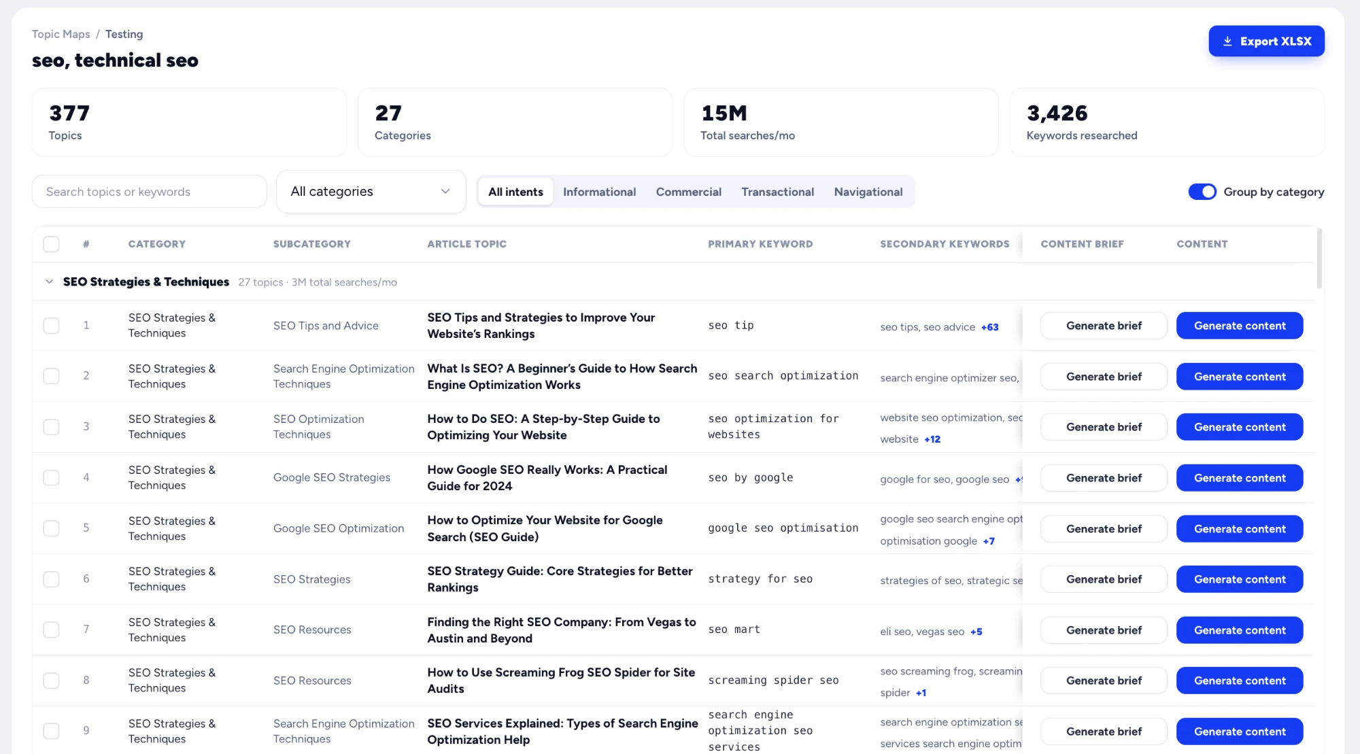Filter by Commercial intent
Screen dimensions: 1360x754
pos(688,192)
